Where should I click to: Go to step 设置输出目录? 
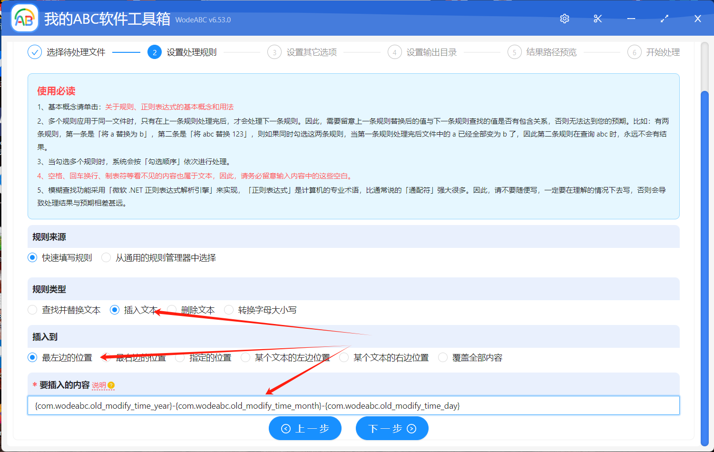(431, 52)
